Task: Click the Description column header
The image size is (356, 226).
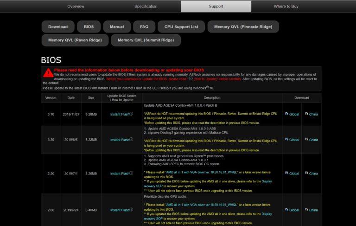Action: tap(212, 98)
